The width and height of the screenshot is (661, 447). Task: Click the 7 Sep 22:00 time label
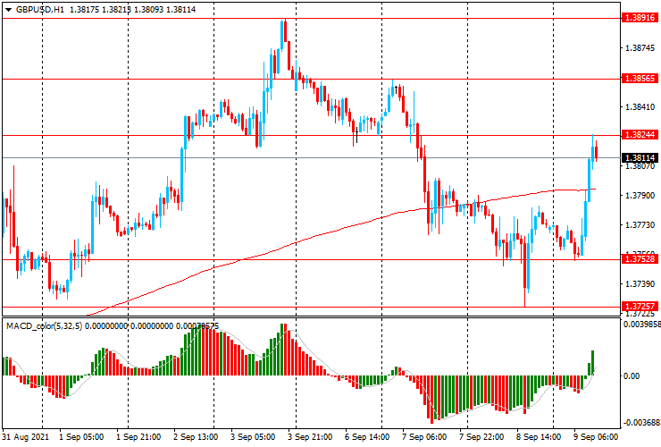(481, 437)
